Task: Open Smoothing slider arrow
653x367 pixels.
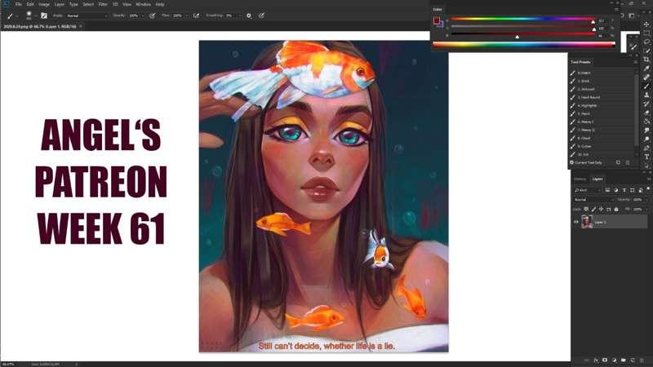Action: 240,15
